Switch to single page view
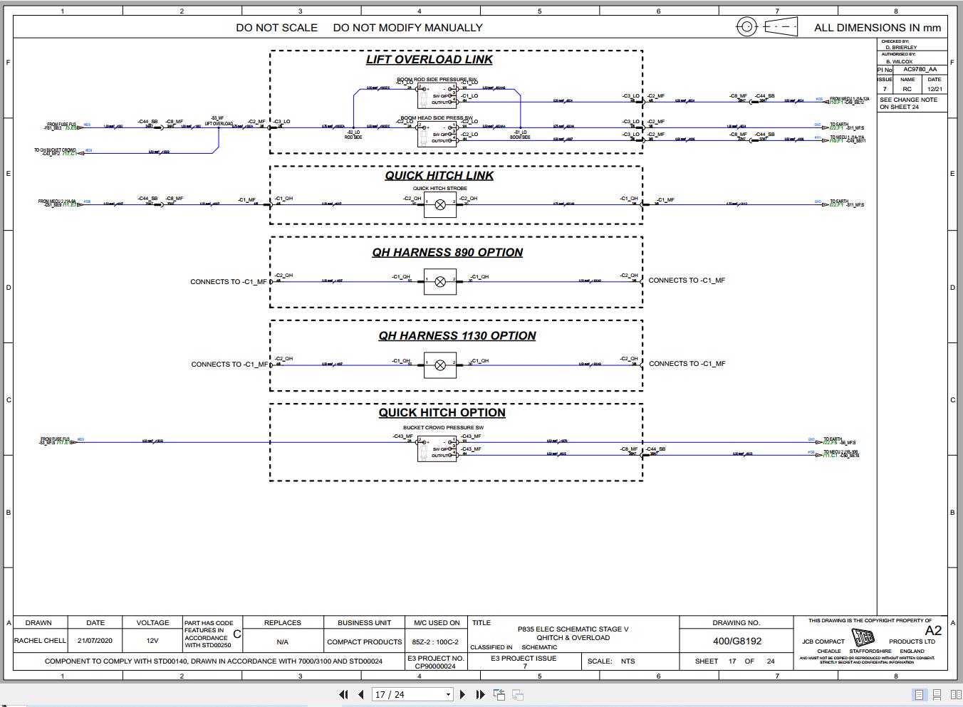963x707 pixels. [920, 694]
